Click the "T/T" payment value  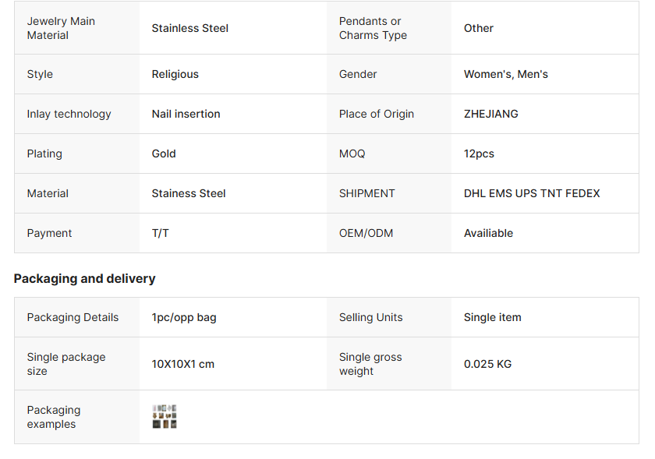pyautogui.click(x=160, y=233)
